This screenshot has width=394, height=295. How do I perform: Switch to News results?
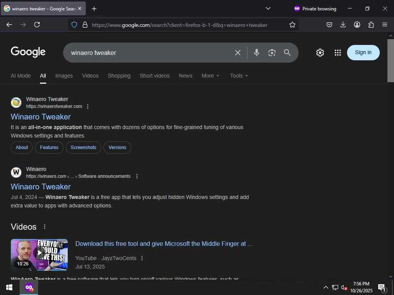(x=185, y=76)
